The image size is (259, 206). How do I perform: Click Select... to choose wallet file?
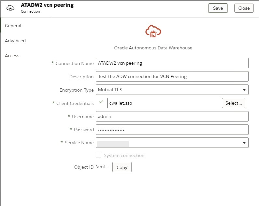tap(234, 103)
